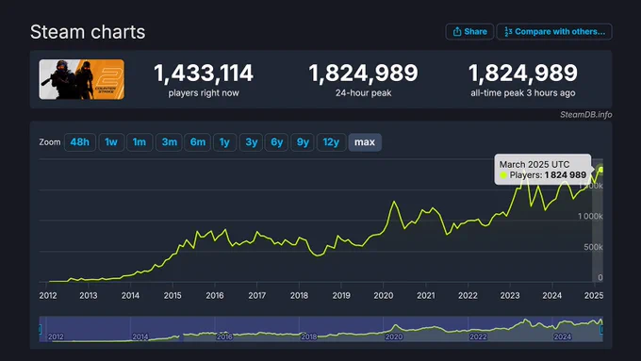Select the 12y zoom range

tap(331, 142)
